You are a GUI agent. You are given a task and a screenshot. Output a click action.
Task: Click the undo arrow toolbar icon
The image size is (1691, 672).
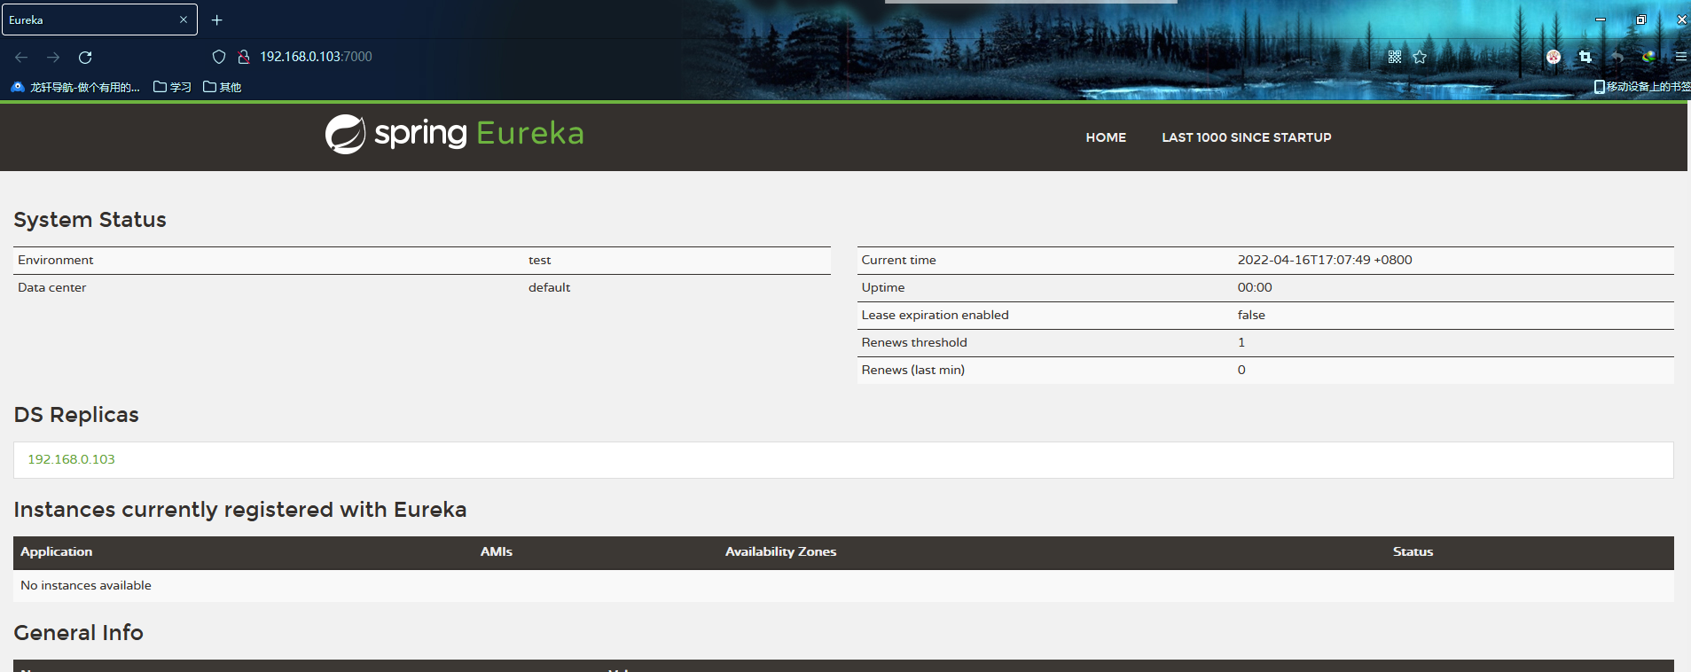pos(1617,57)
